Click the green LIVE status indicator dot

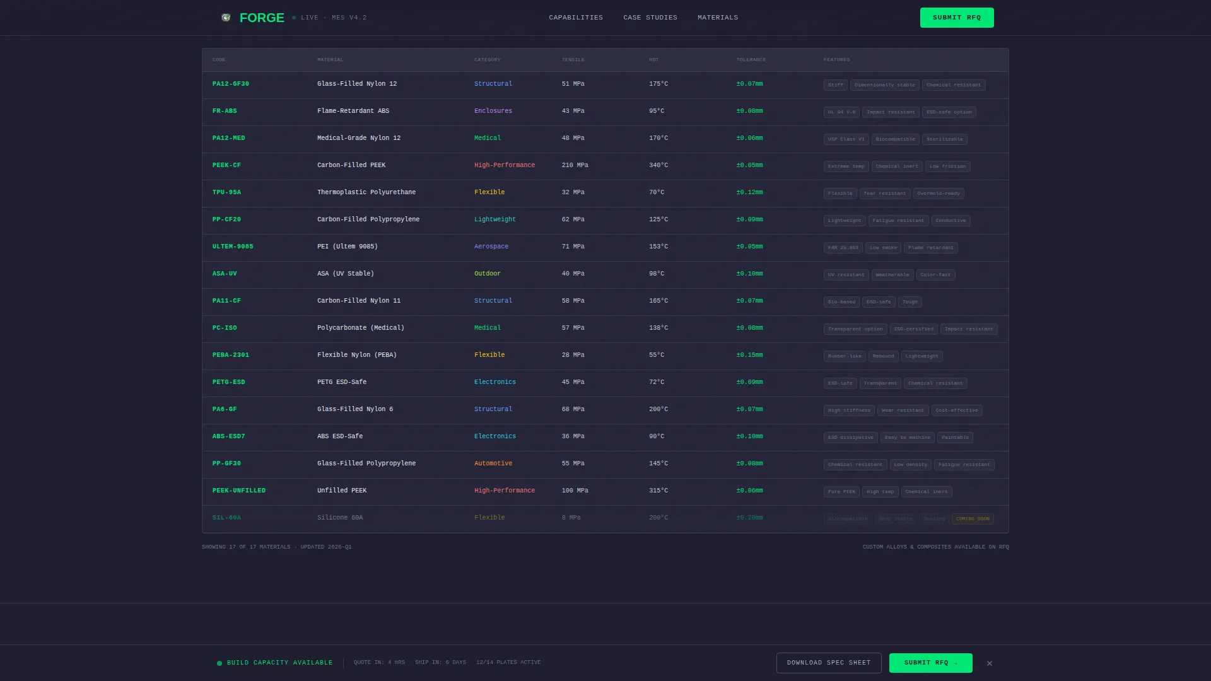pos(294,18)
